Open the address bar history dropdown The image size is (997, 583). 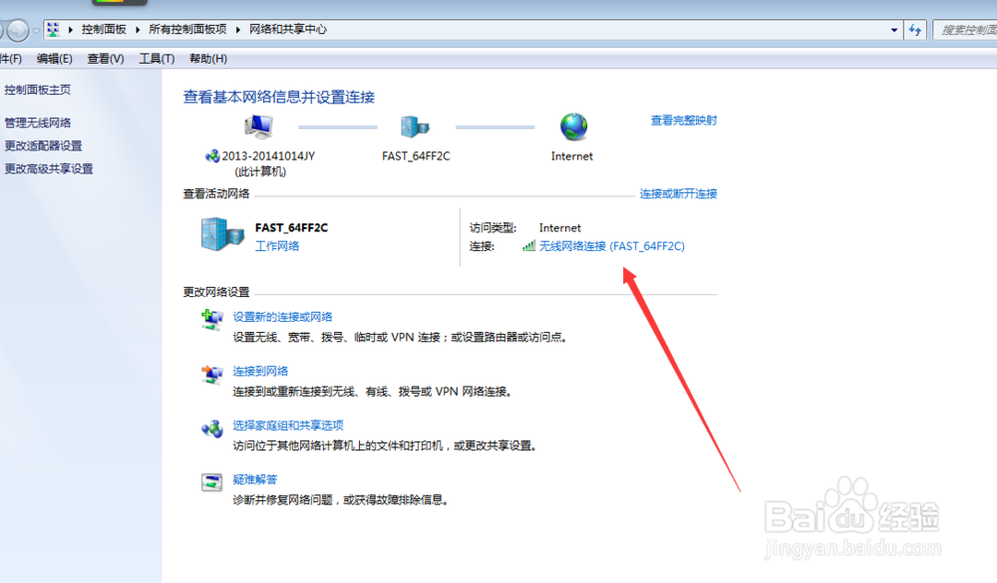pos(894,30)
